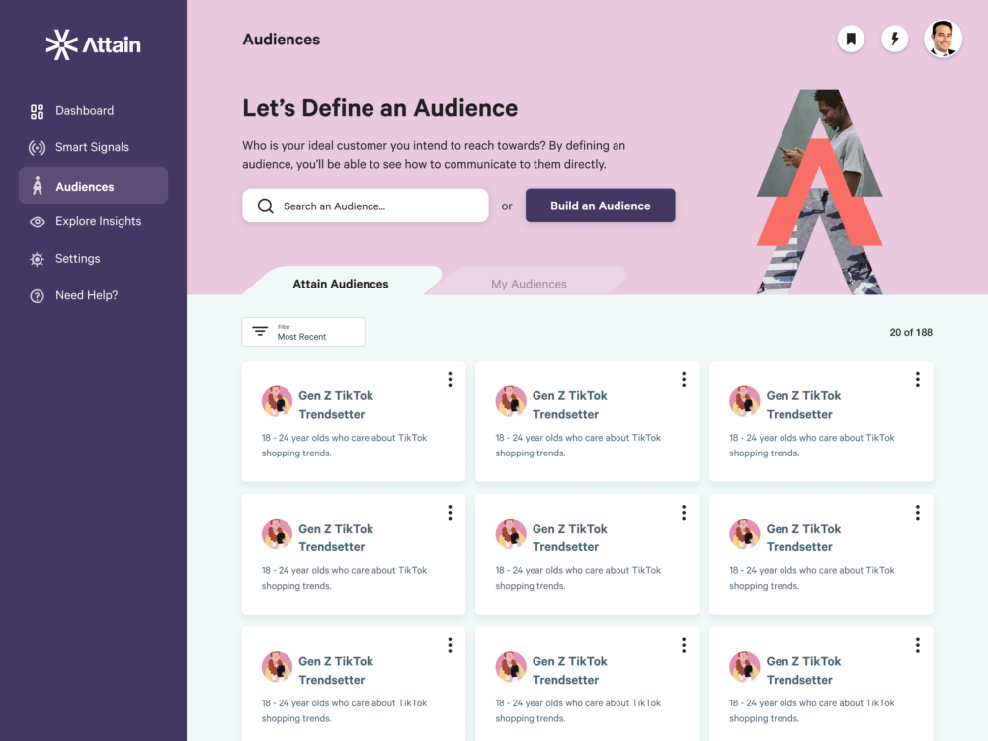Click the large letter A hero image
988x741 pixels.
pyautogui.click(x=819, y=192)
